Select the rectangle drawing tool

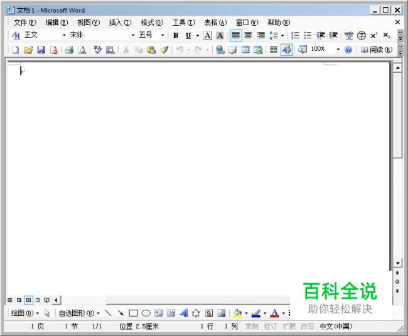(x=133, y=313)
